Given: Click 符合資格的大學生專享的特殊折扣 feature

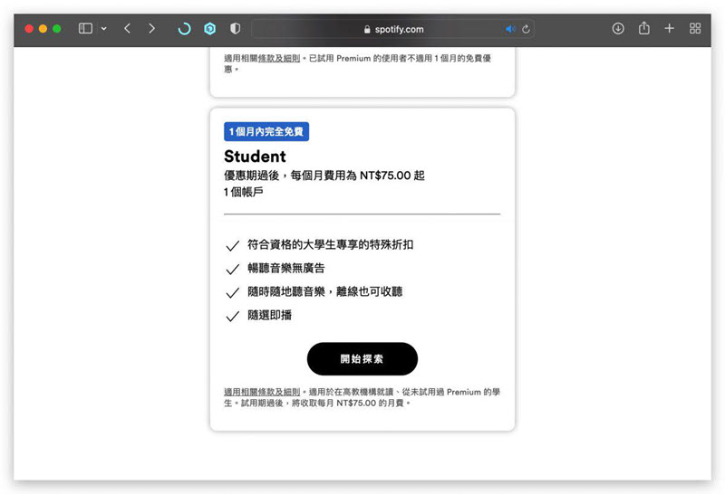Looking at the screenshot, I should [x=330, y=244].
